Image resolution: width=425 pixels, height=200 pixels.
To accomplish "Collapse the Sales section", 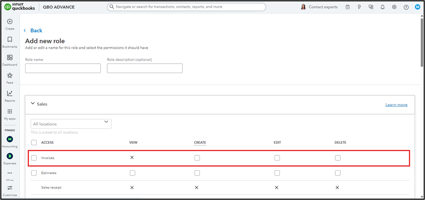I will click(33, 104).
